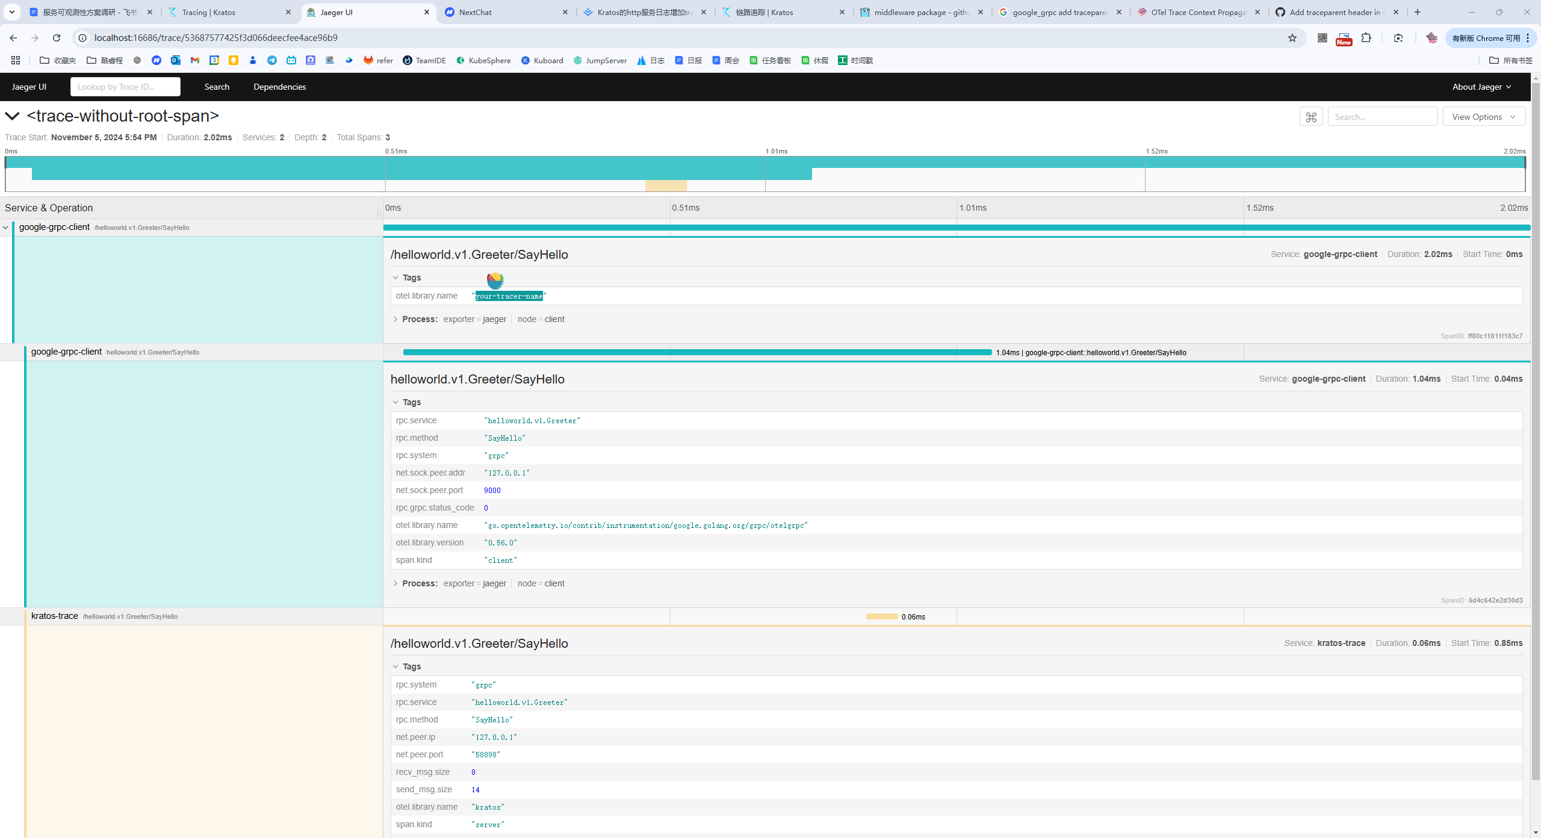Open KubeSphere bookmark icon
1541x838 pixels.
[x=460, y=60]
